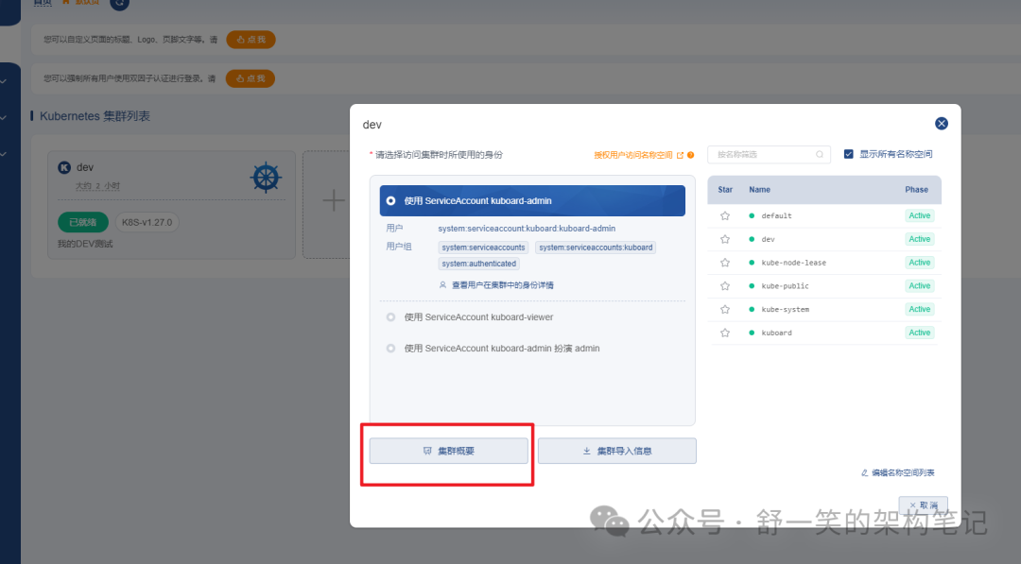Viewport: 1021px width, 564px height.
Task: Click orange help dot beside authorization link
Action: point(691,155)
